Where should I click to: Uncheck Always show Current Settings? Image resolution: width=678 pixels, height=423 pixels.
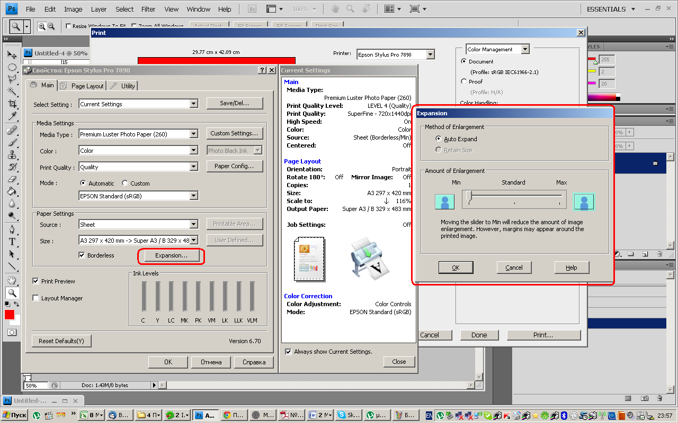coord(288,352)
